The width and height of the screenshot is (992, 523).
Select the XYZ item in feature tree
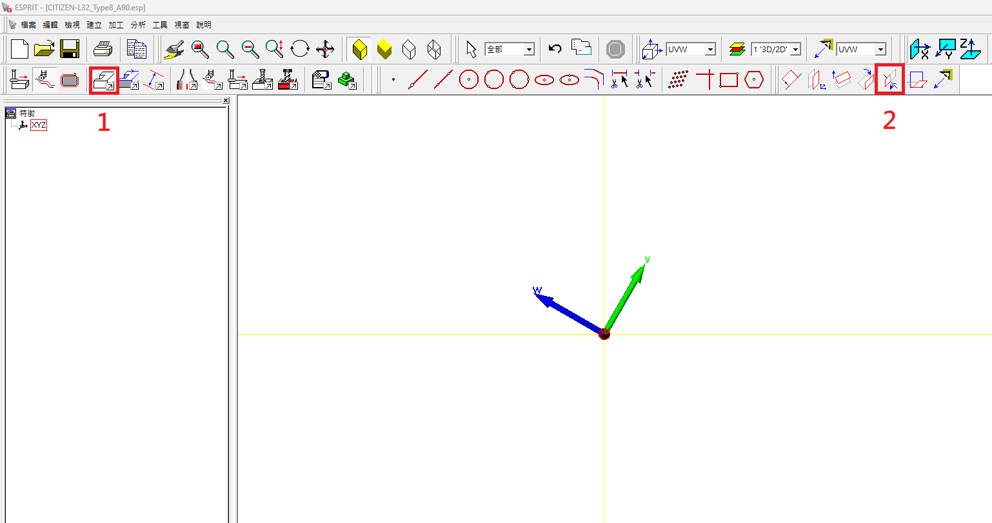39,125
